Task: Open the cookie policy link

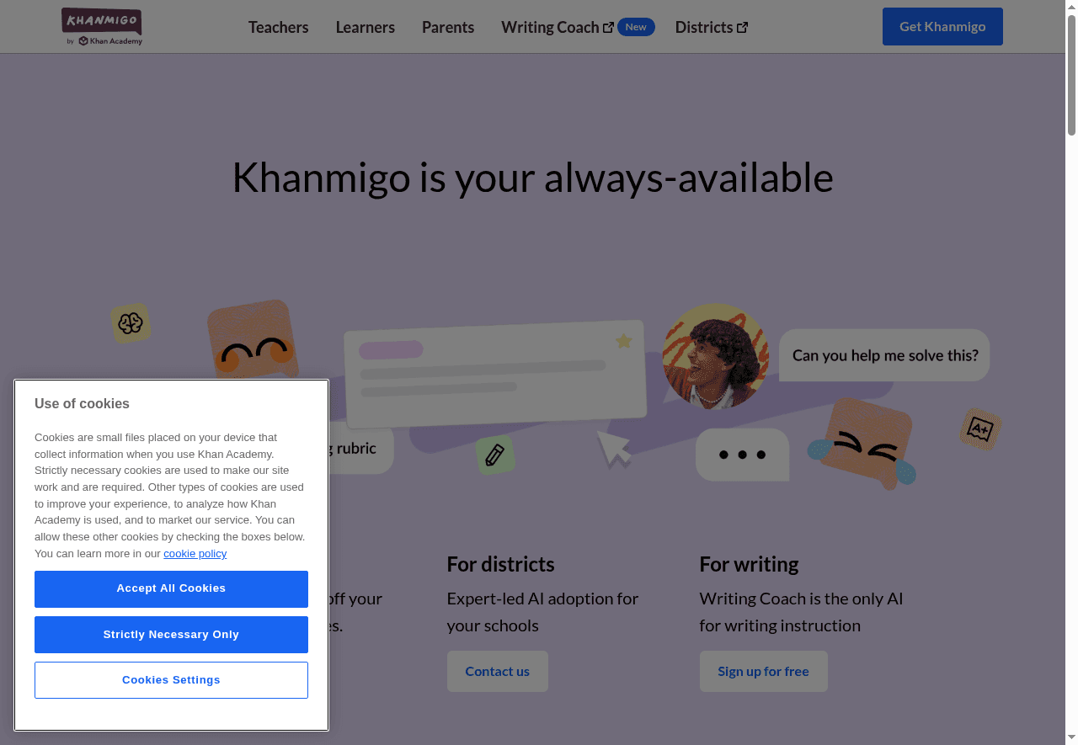Action: (x=195, y=553)
